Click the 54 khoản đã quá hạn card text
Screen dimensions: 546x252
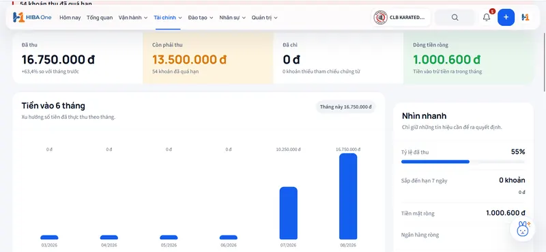(175, 72)
